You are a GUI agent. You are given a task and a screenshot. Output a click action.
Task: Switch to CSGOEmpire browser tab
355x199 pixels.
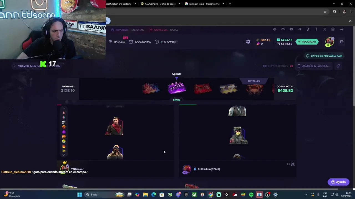click(x=160, y=4)
